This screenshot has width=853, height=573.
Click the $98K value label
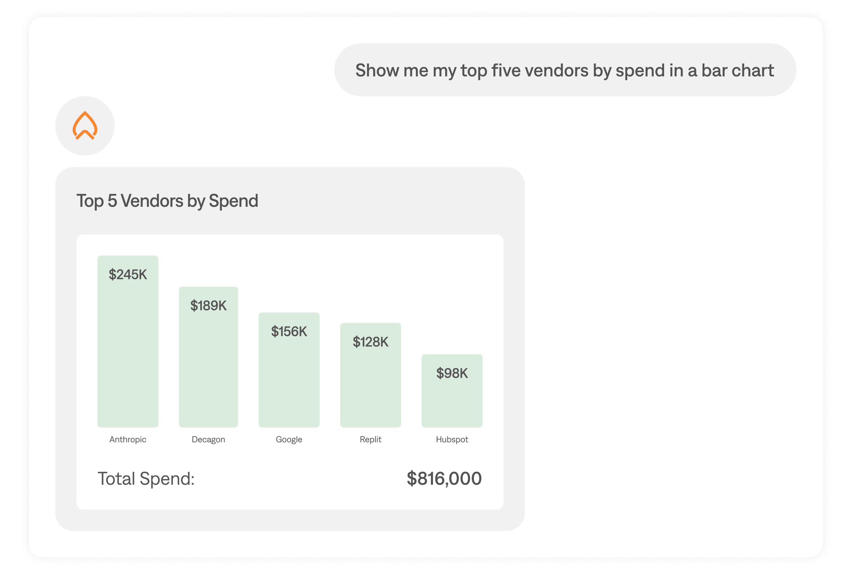coord(452,373)
